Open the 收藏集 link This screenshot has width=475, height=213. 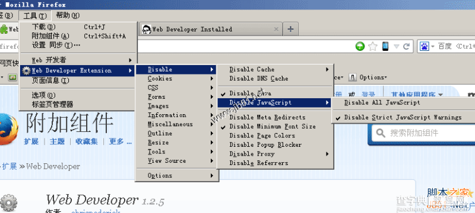(x=87, y=141)
